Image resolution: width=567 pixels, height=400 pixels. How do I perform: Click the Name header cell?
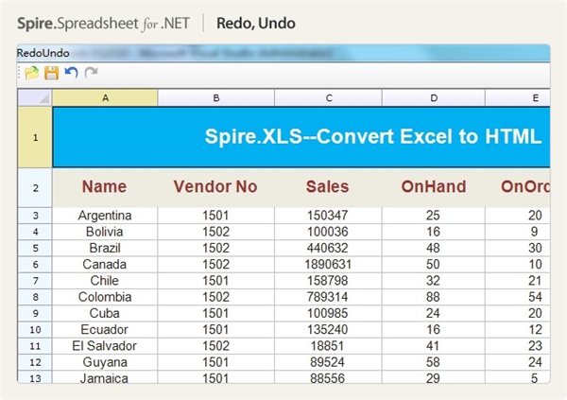(x=105, y=187)
